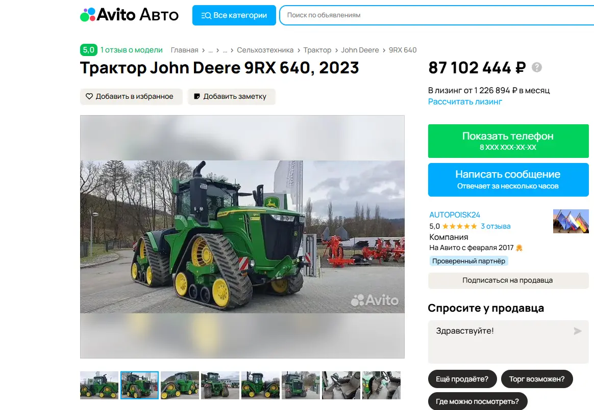The image size is (594, 410).
Task: Open 1 отзыв о модели link
Action: [132, 50]
